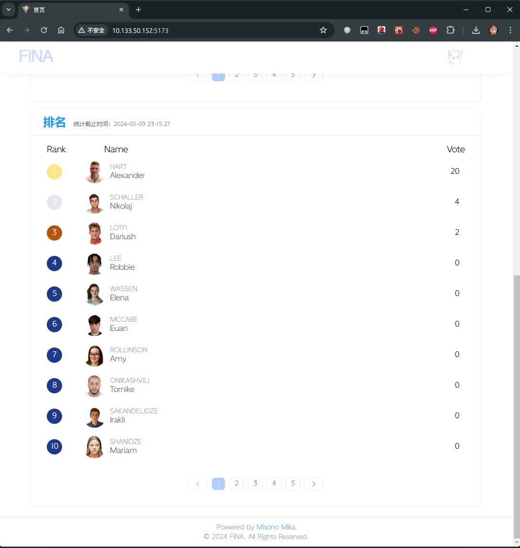This screenshot has width=520, height=548.
Task: Click Dariush LOTFI's photo
Action: 95,233
